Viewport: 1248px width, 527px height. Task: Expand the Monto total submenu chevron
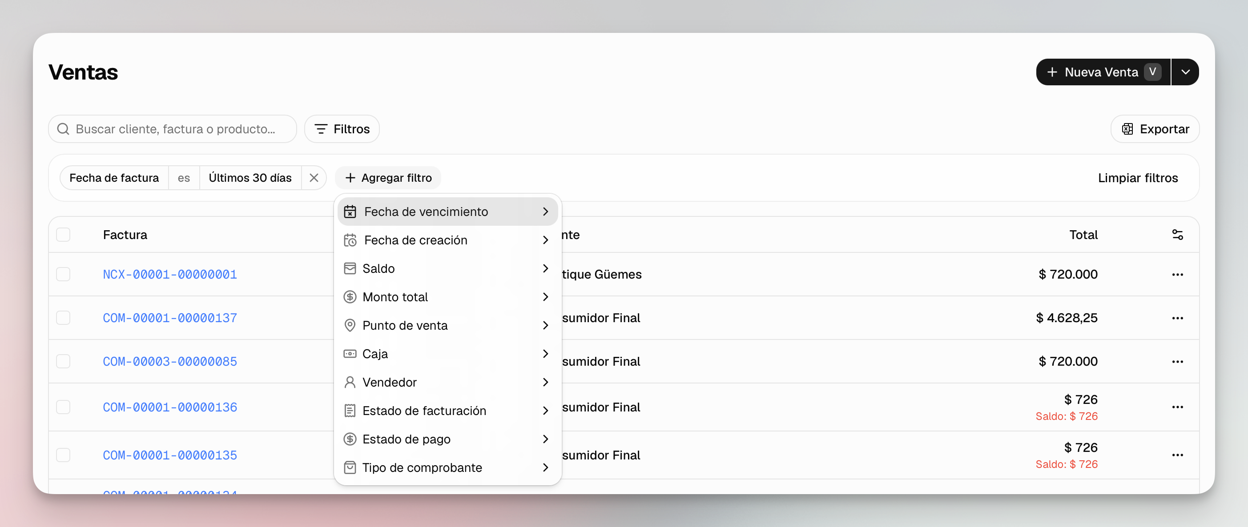(x=546, y=297)
